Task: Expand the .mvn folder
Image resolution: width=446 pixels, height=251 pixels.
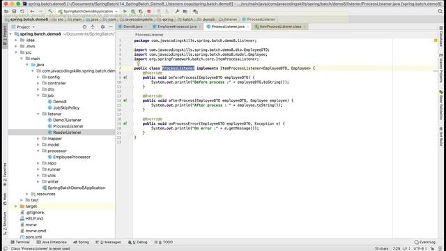Action: click(x=16, y=46)
